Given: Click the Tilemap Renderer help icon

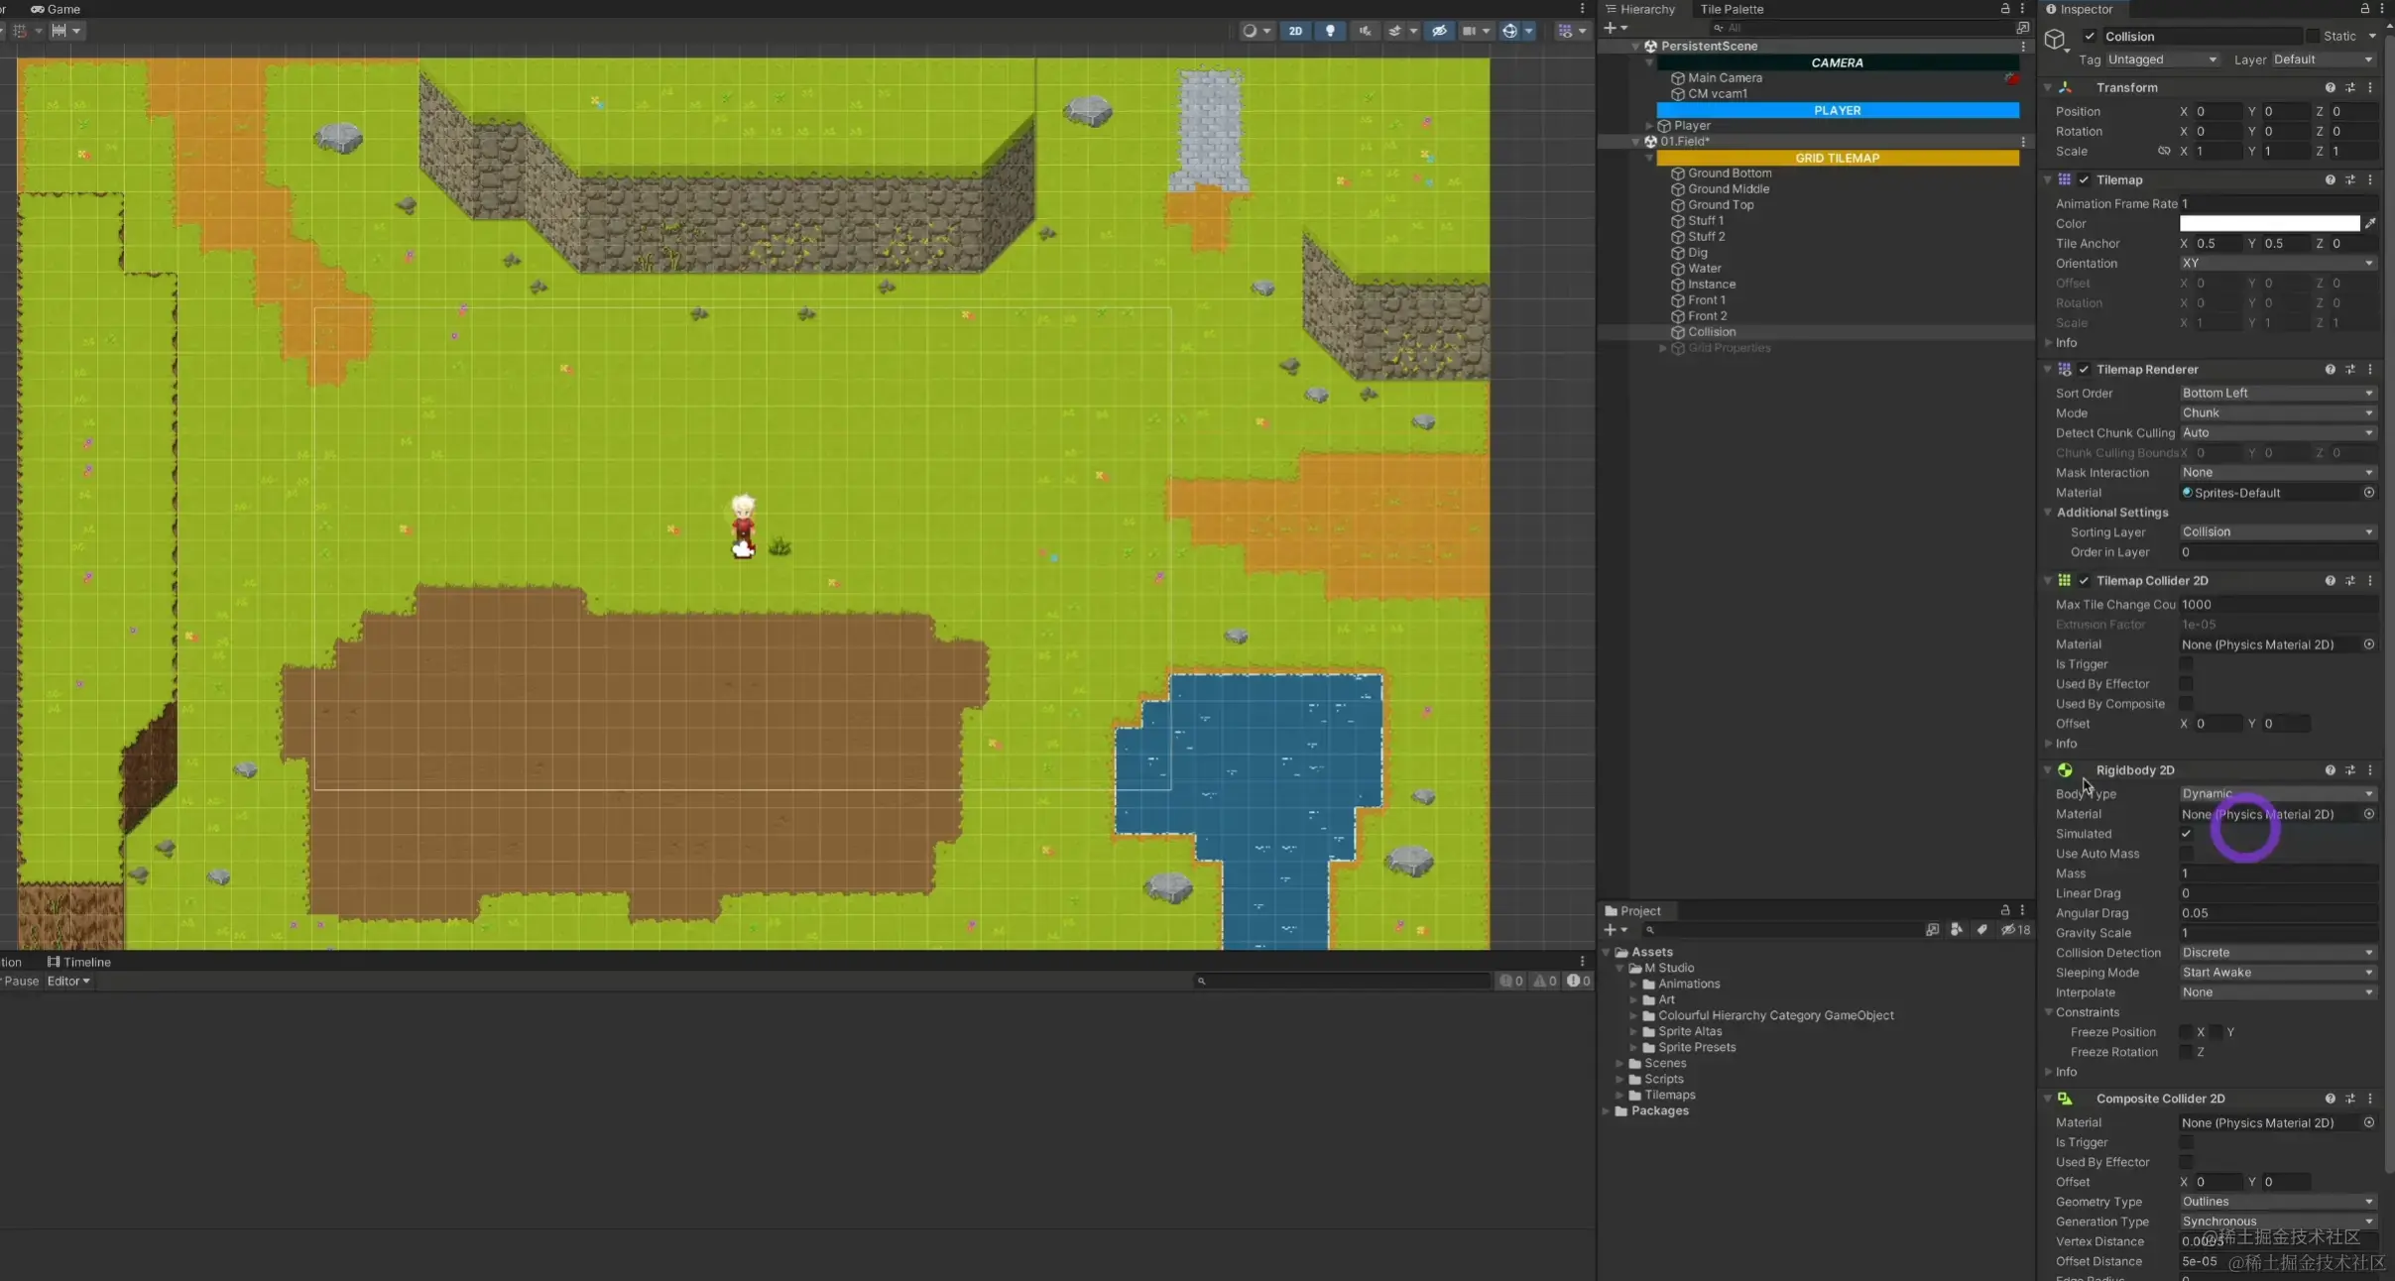Looking at the screenshot, I should 2330,370.
